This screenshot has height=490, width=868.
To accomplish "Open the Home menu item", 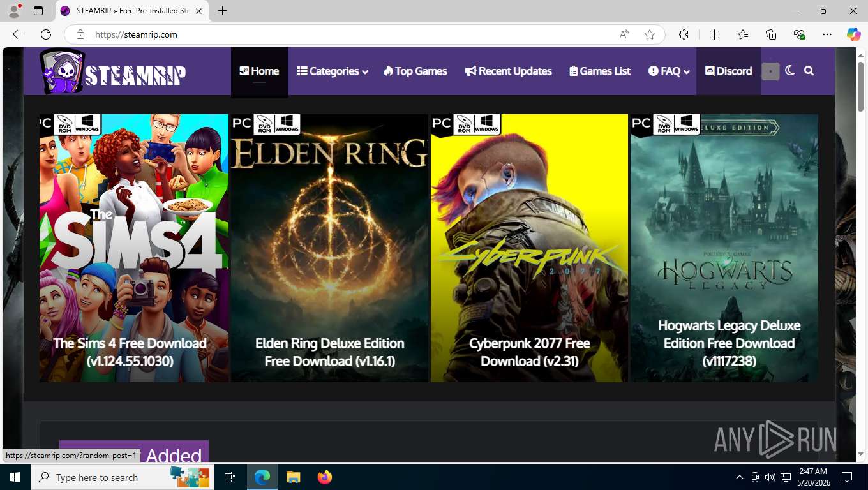I will 259,71.
